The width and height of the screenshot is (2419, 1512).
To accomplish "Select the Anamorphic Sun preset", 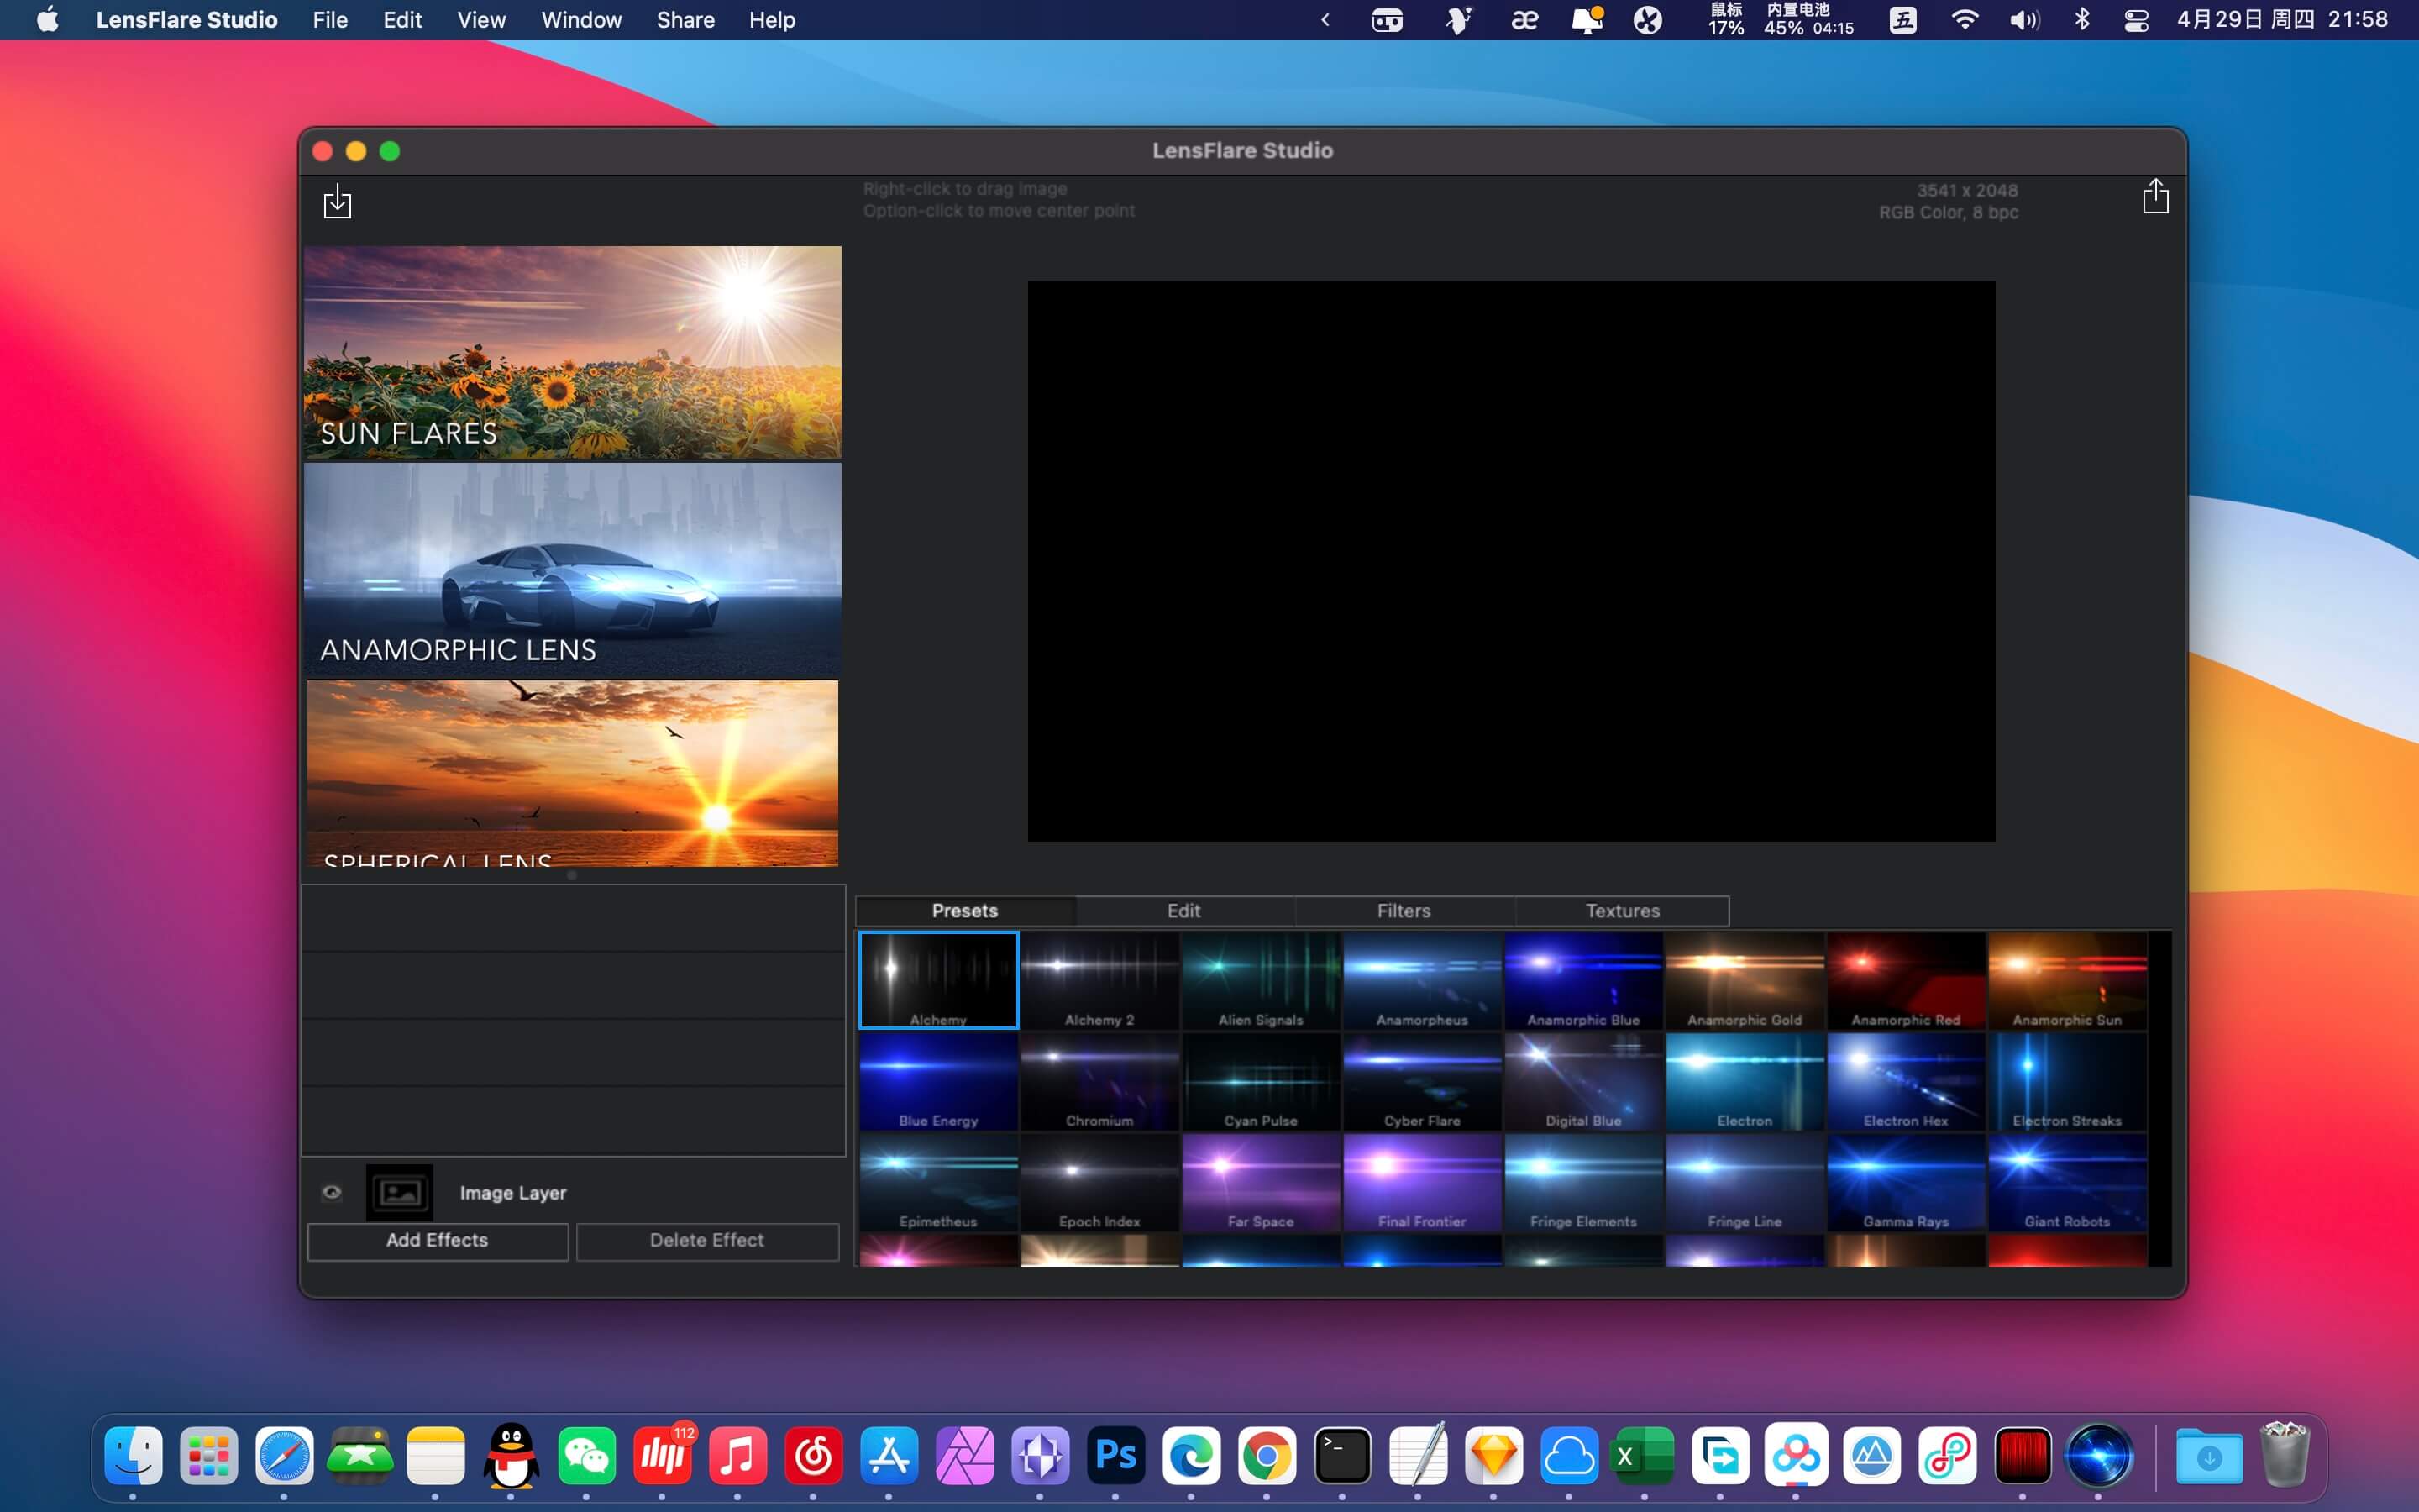I will [2067, 980].
